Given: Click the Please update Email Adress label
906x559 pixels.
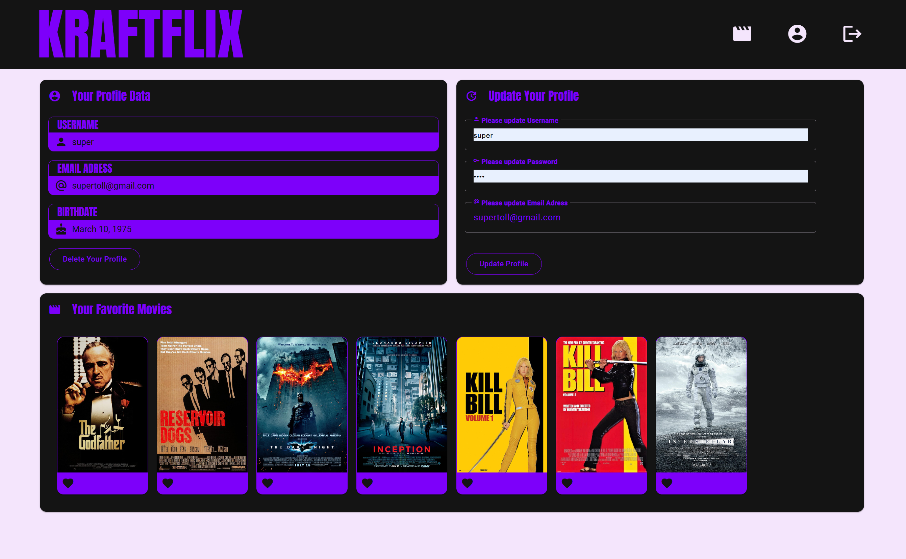Looking at the screenshot, I should tap(524, 203).
